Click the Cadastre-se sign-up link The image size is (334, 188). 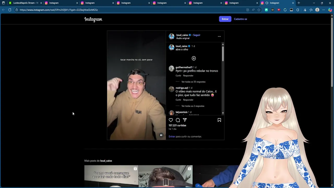pos(240,19)
